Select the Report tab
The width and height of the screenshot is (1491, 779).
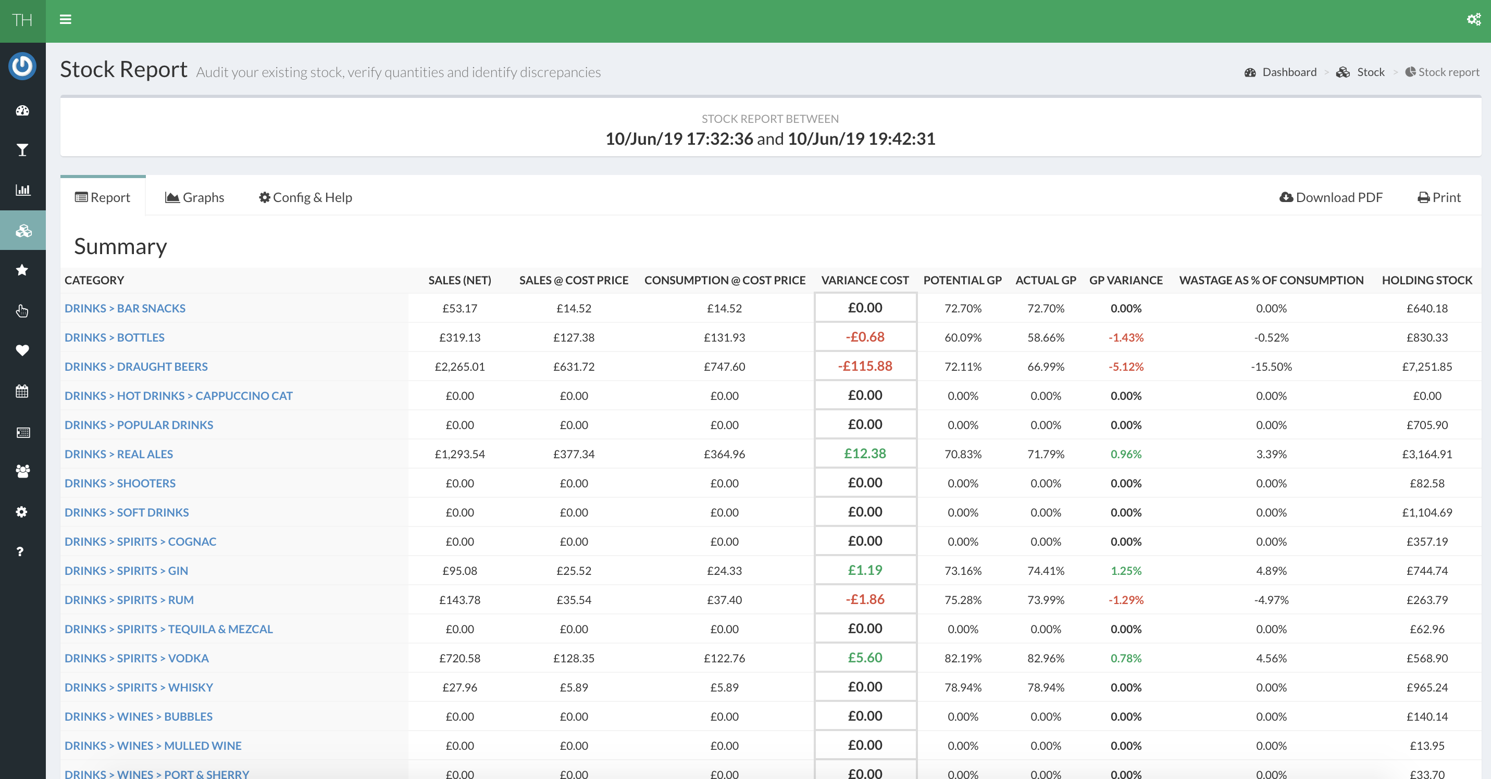103,197
